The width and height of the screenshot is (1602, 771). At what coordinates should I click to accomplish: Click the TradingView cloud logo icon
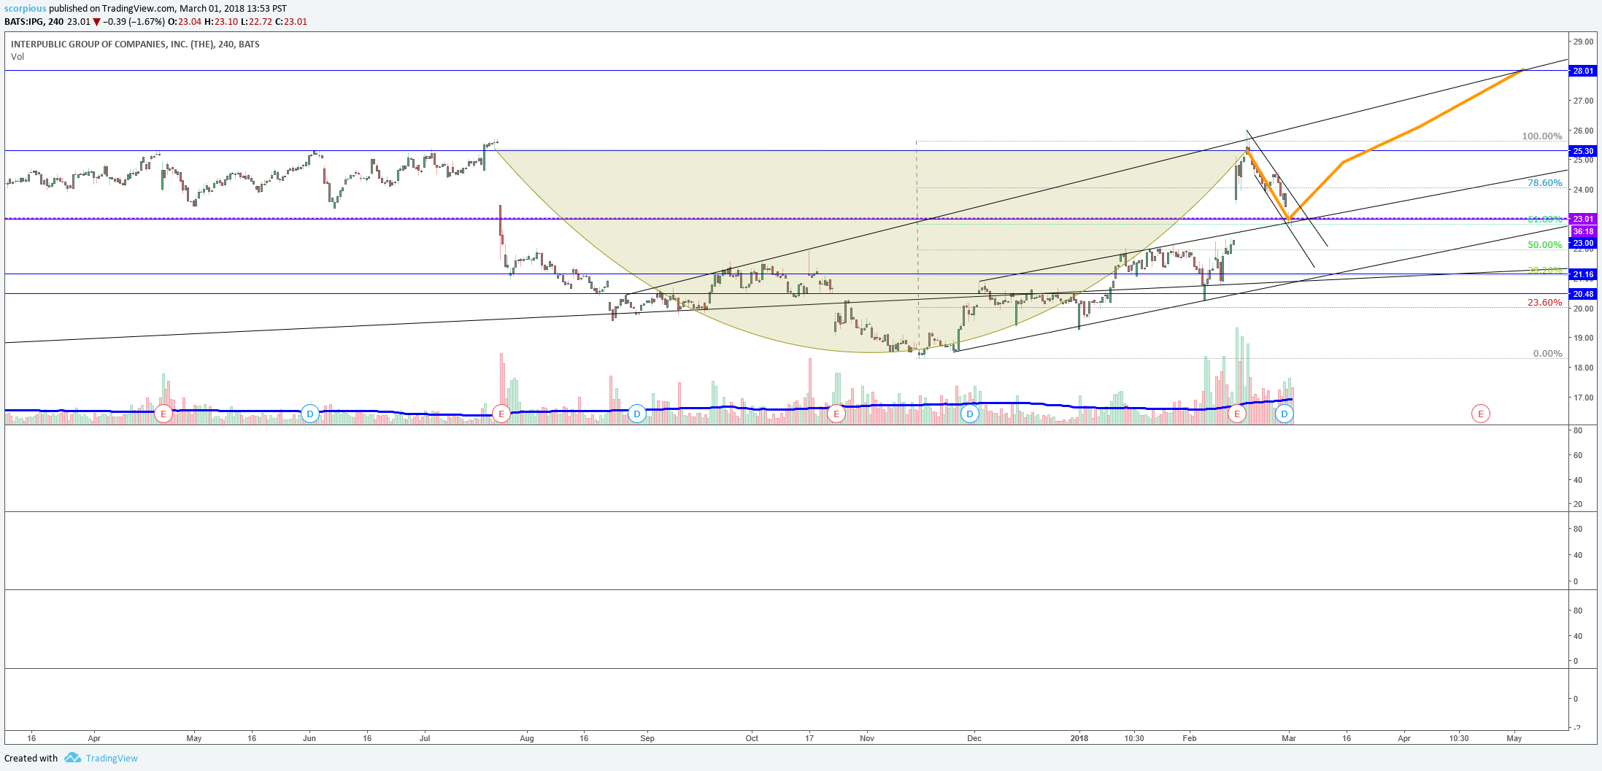coord(72,758)
